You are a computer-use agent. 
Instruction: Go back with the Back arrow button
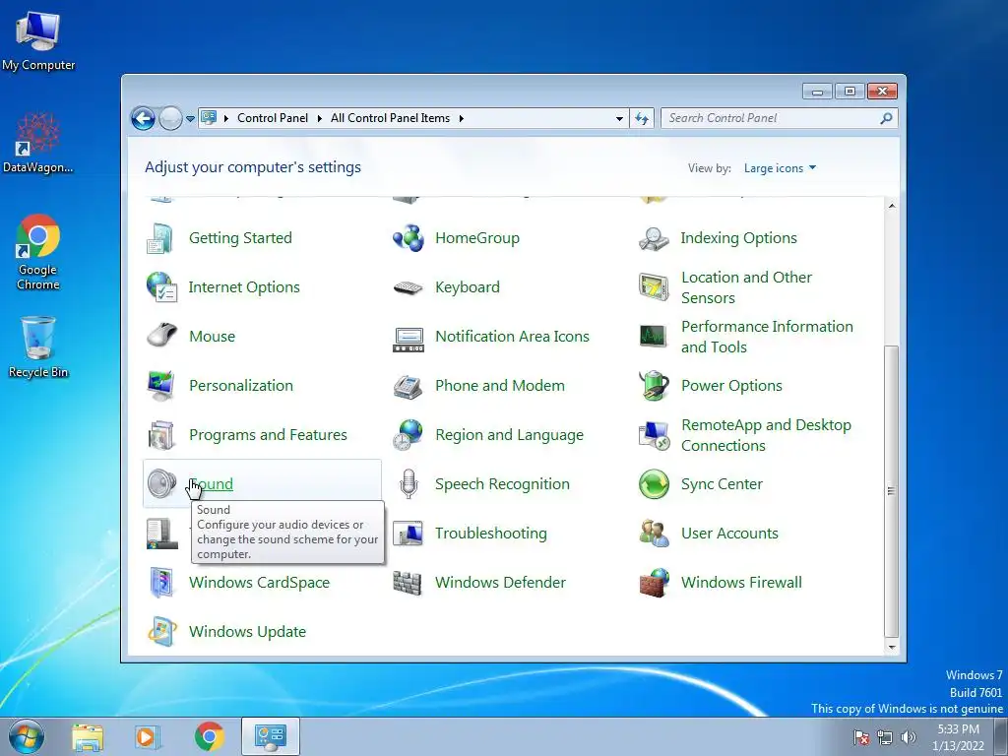143,118
